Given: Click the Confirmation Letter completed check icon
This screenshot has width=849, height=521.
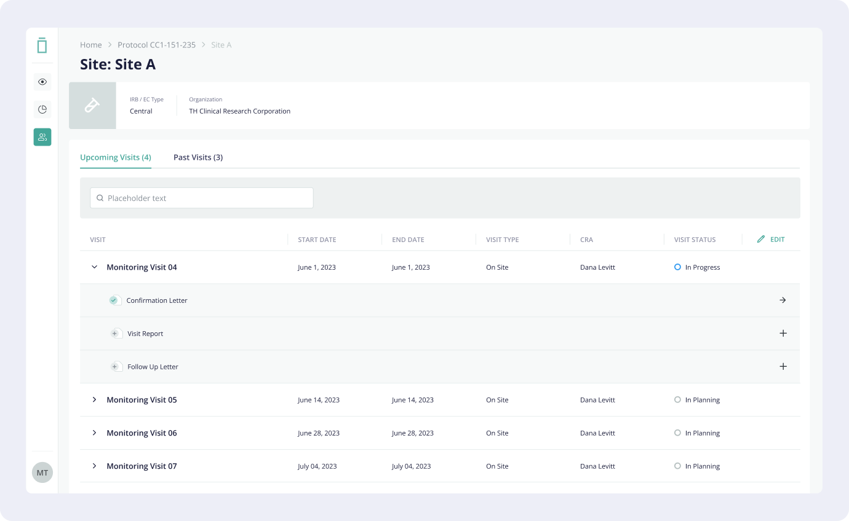Looking at the screenshot, I should coord(114,300).
